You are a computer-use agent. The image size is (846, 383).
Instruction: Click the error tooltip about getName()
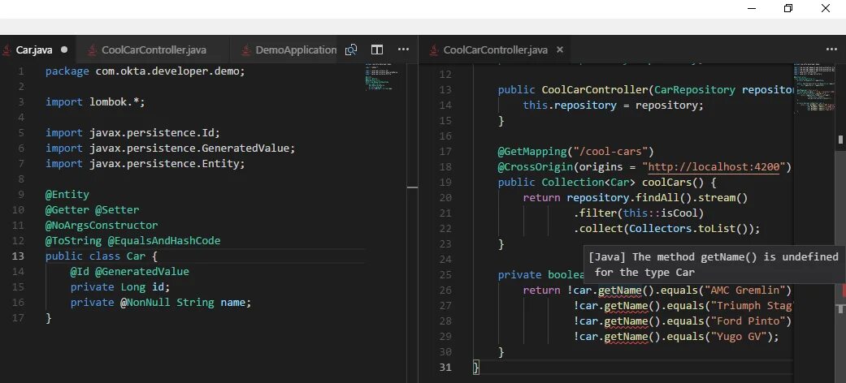714,264
